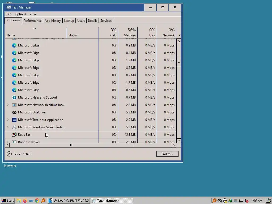
Task: Open the on-screen keyboard taskbar icon
Action: point(31,201)
